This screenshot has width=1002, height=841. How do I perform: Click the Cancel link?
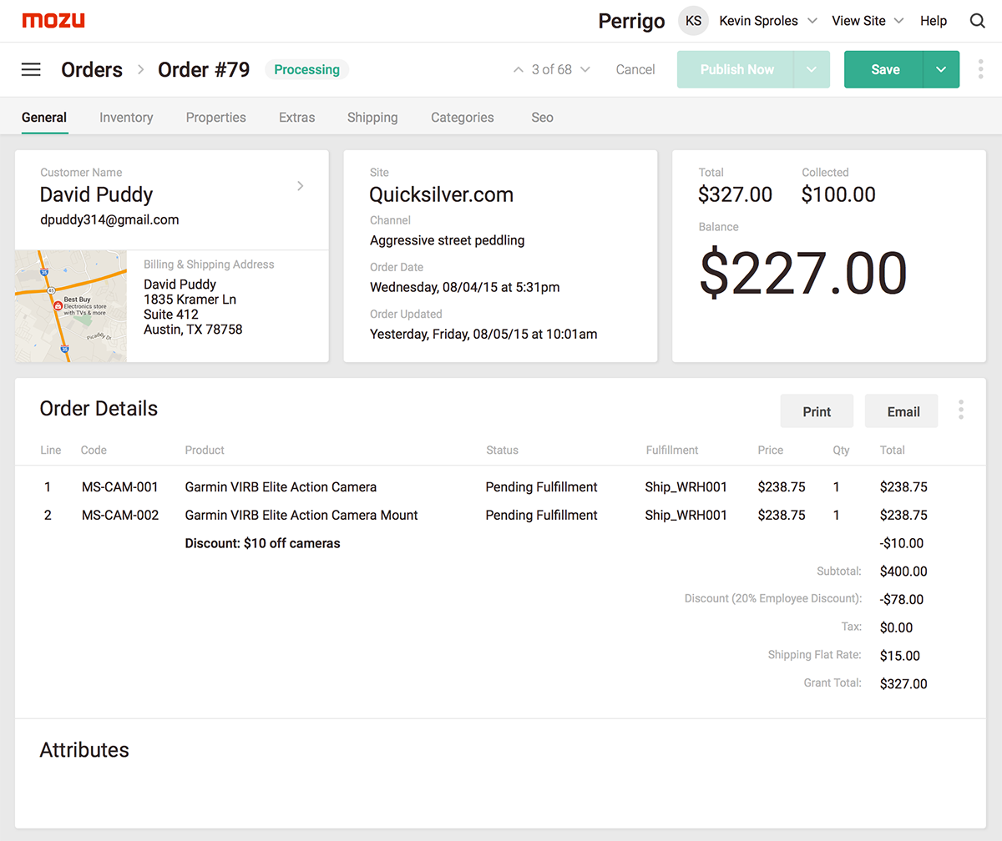pyautogui.click(x=635, y=69)
